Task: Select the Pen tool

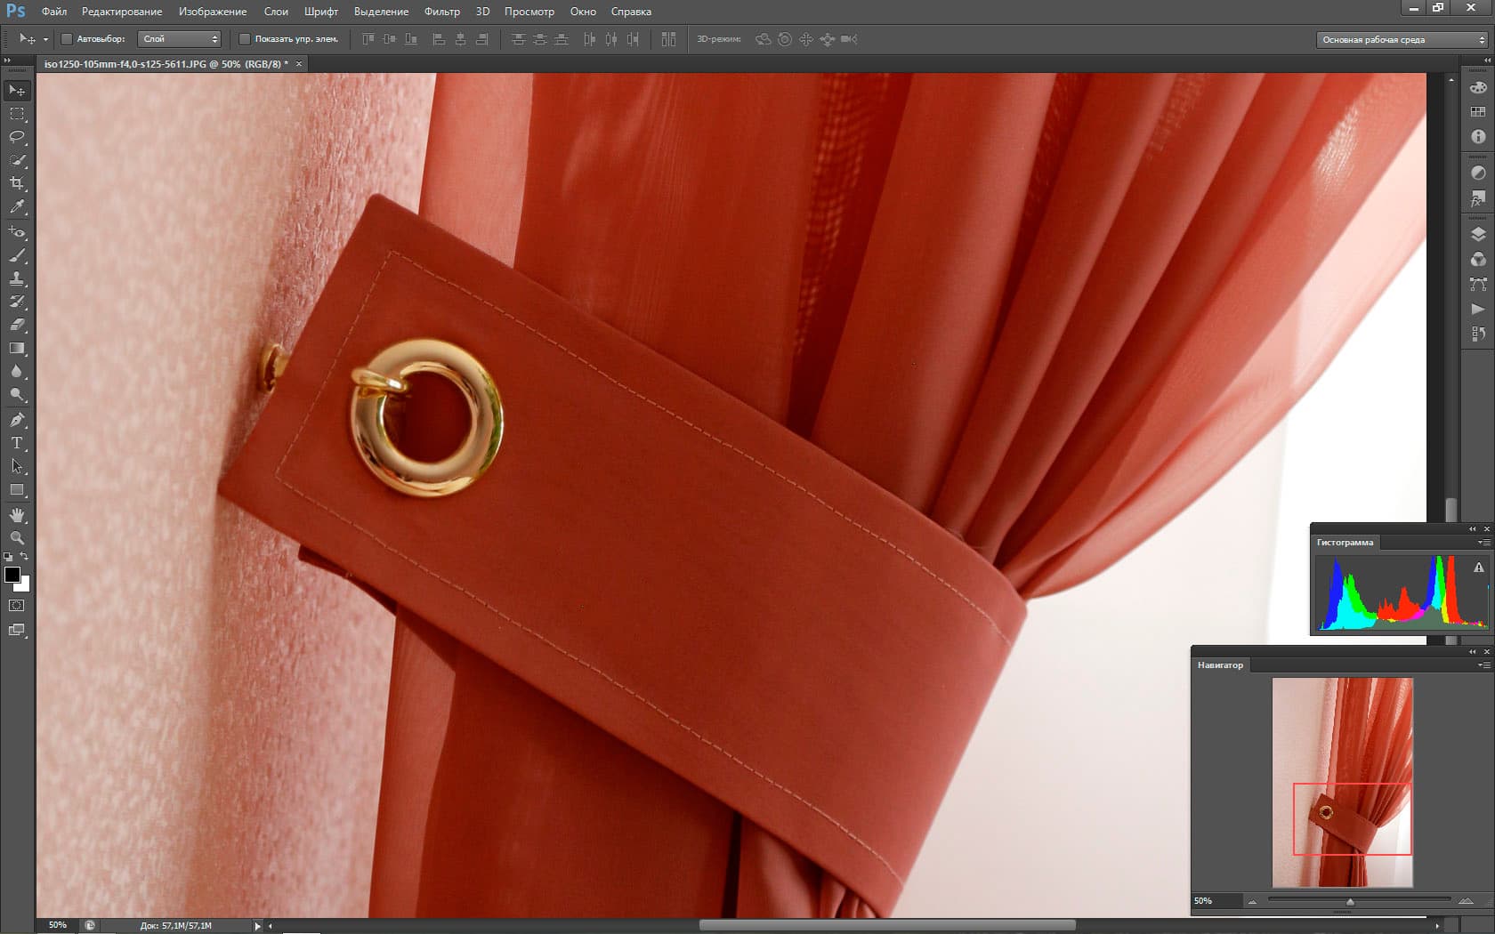Action: click(17, 420)
